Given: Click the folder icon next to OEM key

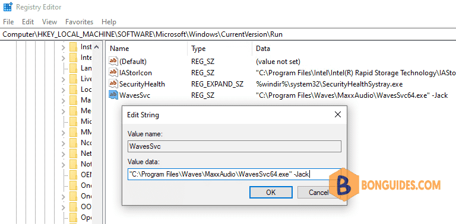Looking at the screenshot, I should coord(73,174).
